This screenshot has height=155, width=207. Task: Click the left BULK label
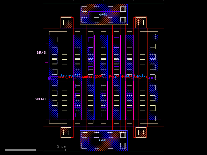coord(51,78)
